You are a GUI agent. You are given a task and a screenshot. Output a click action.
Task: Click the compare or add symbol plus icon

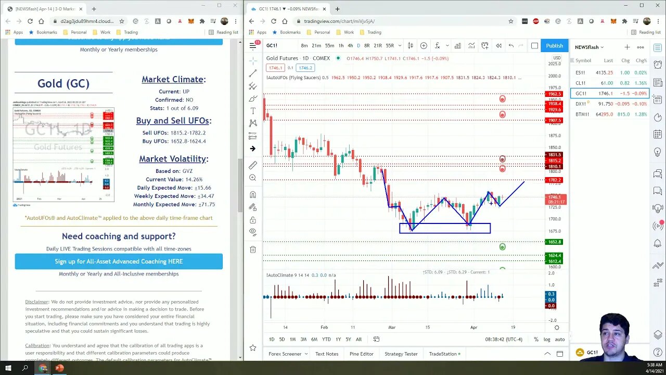click(424, 46)
